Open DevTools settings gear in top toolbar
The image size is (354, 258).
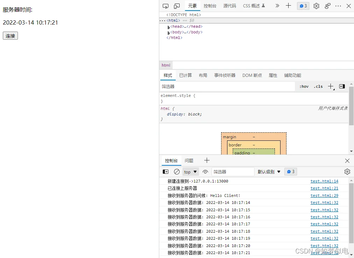[316, 6]
